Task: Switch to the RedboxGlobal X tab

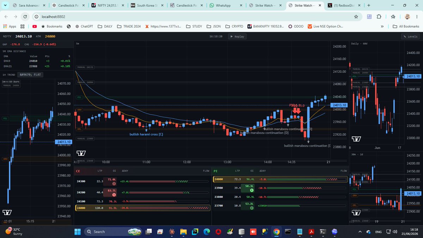Action: 344,5
